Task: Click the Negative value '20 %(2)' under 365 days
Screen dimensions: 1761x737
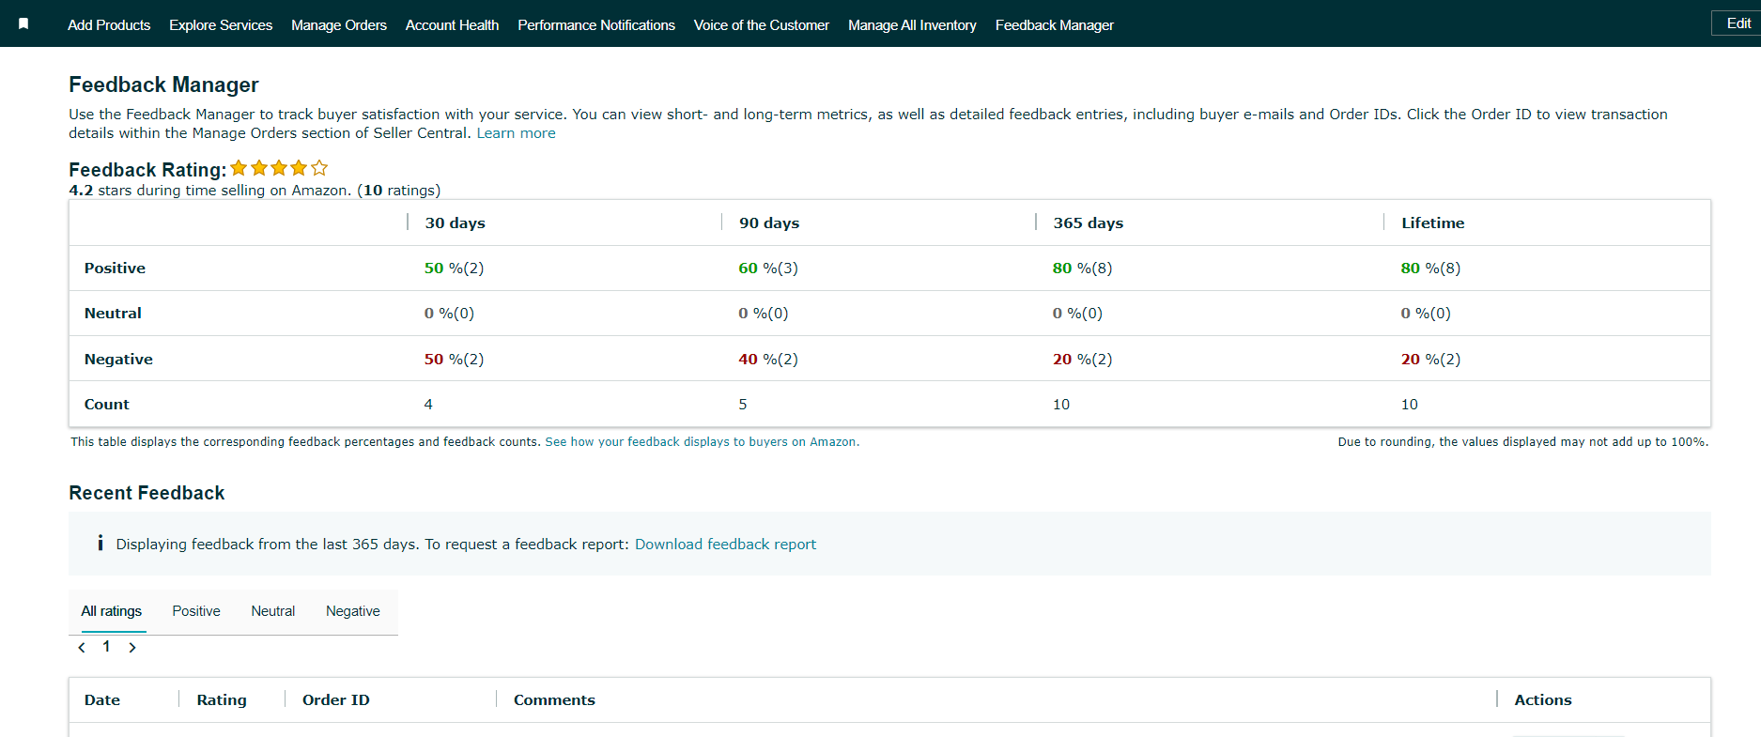Action: pyautogui.click(x=1083, y=360)
